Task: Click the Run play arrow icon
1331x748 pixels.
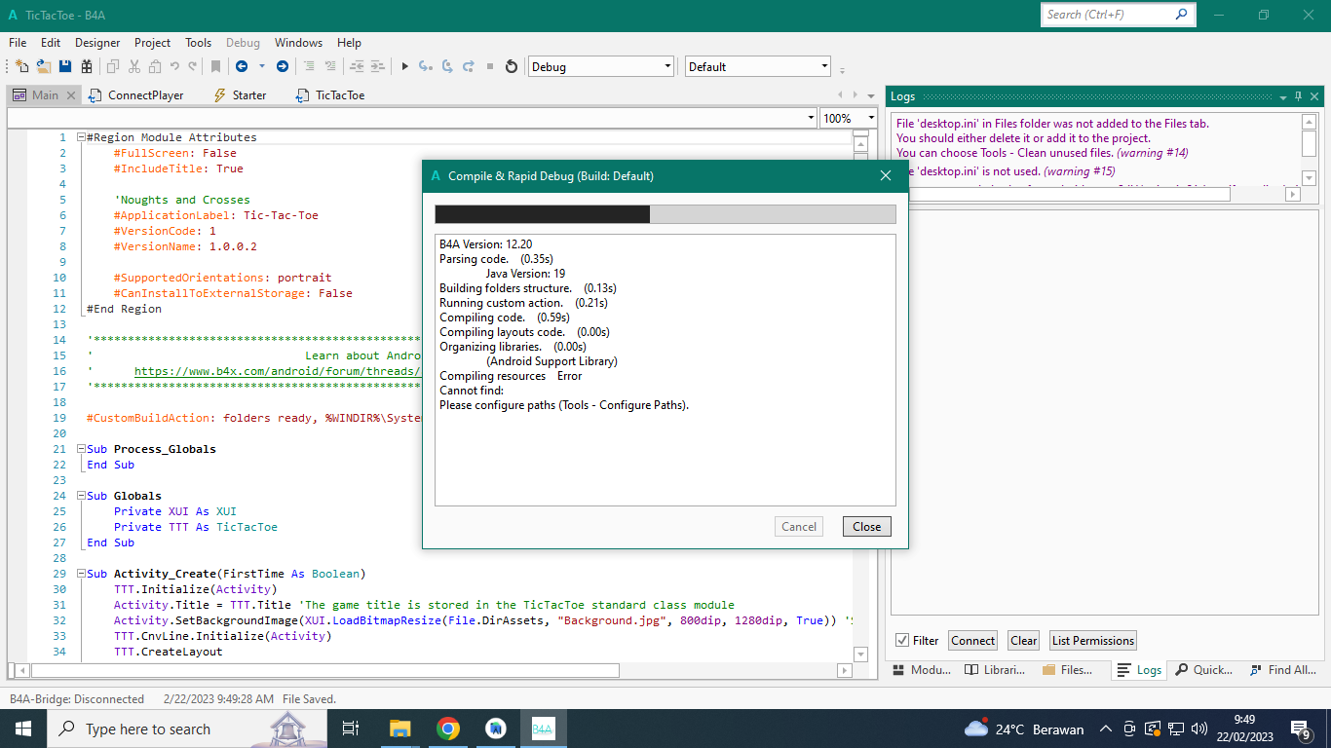Action: (x=405, y=66)
